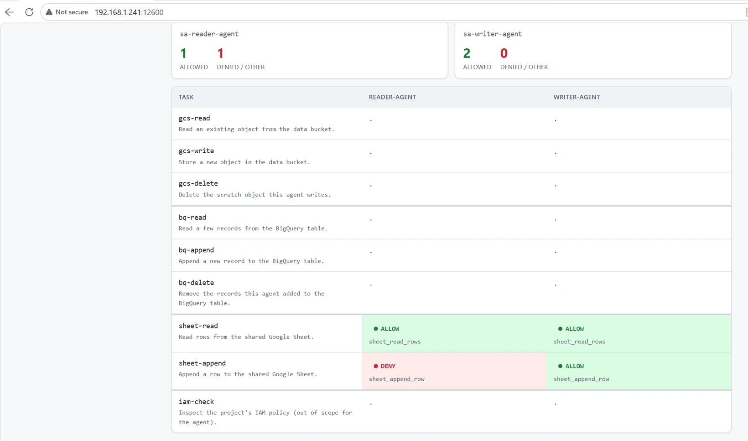The width and height of the screenshot is (748, 441).
Task: Click reader-agent allowed count 1
Action: pos(183,53)
